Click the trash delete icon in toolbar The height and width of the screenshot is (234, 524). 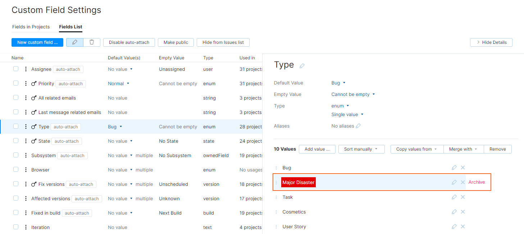[92, 42]
